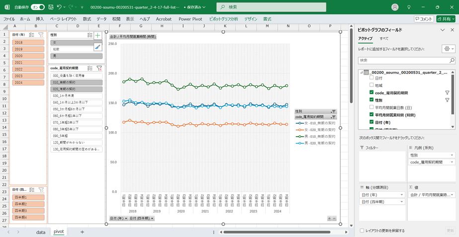Check the 地域 field checkbox
This screenshot has width=459, height=237.
(x=371, y=85)
